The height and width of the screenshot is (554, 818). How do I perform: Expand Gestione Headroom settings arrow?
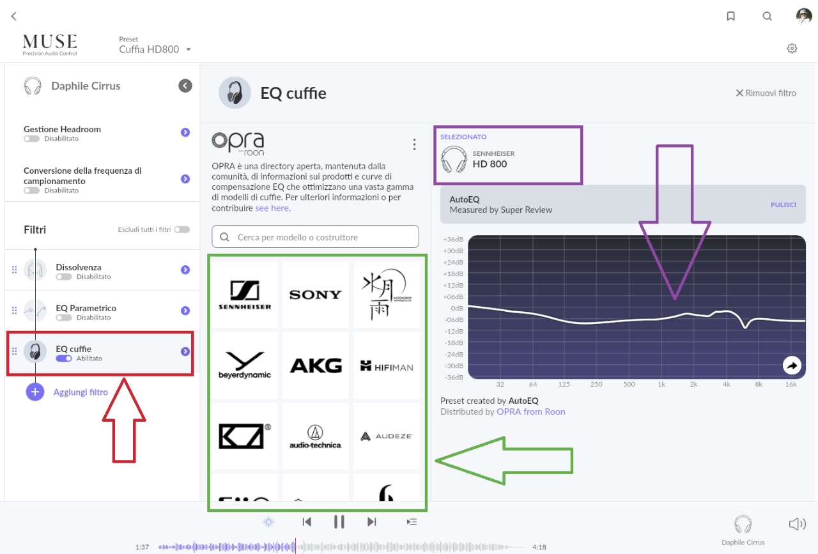(185, 132)
